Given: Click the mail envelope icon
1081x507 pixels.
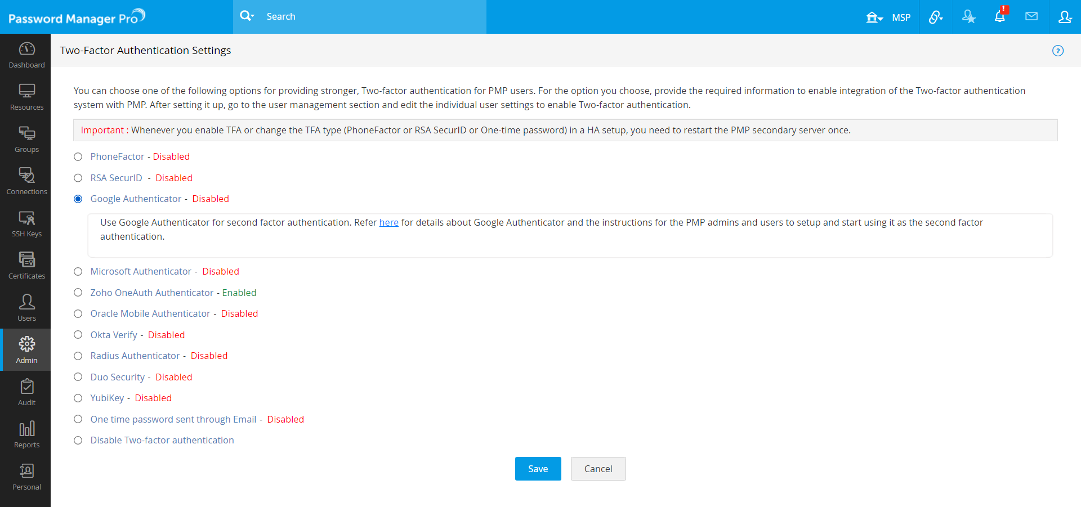Looking at the screenshot, I should [x=1031, y=16].
